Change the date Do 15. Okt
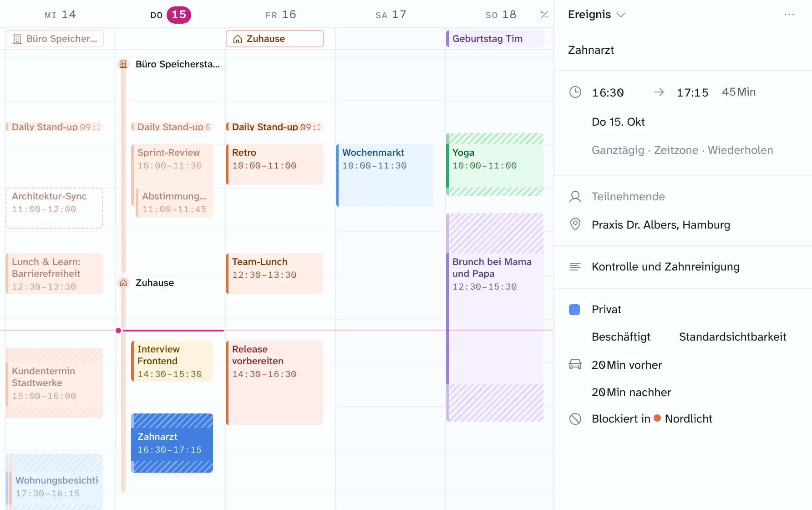Image resolution: width=812 pixels, height=510 pixels. (x=618, y=122)
